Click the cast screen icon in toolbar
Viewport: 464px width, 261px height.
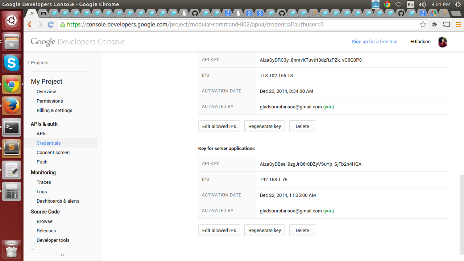tap(447, 25)
